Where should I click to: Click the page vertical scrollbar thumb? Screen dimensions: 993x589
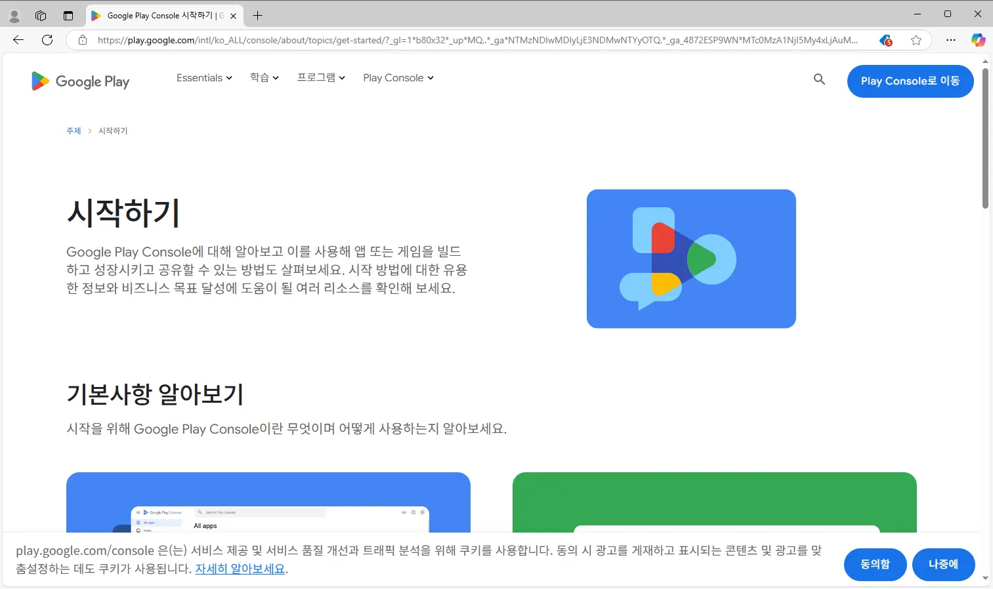985,138
